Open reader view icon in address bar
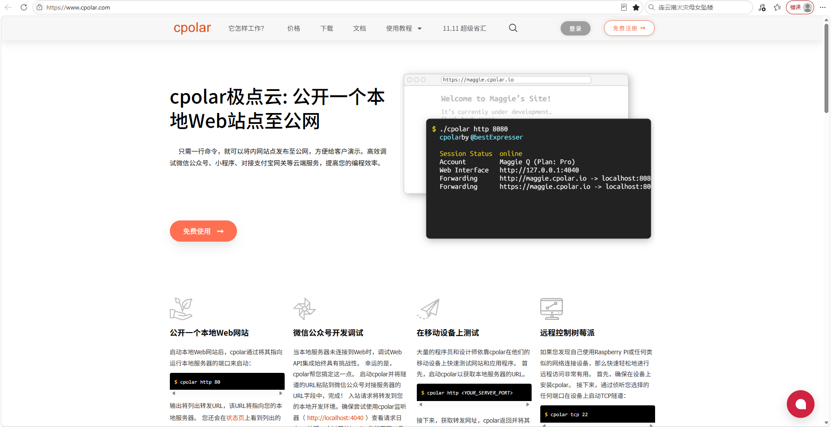This screenshot has height=427, width=831. click(624, 7)
